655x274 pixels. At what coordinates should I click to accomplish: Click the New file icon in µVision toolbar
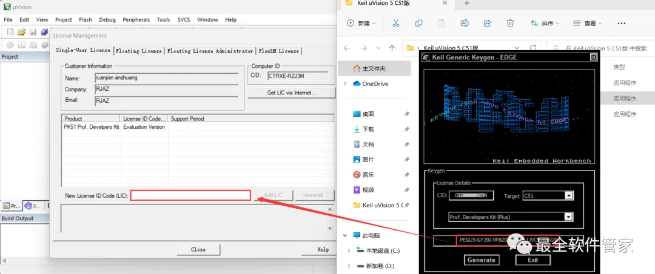(10, 32)
